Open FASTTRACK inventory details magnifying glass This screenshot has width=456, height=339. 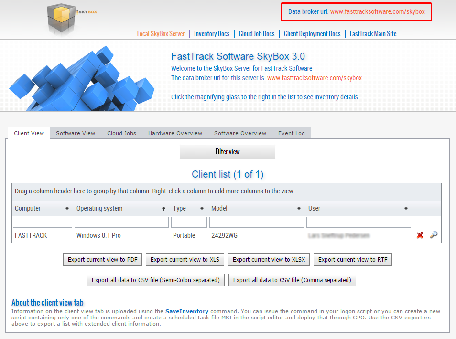434,235
